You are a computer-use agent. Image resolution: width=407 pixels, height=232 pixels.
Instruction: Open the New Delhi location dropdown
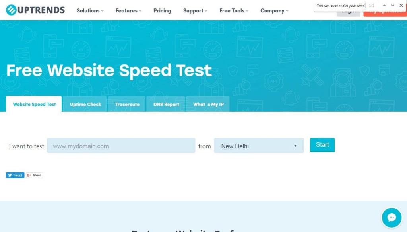coord(259,146)
